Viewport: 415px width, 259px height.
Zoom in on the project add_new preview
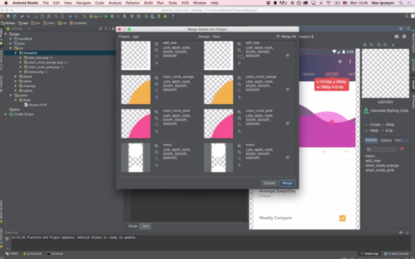click(x=156, y=44)
